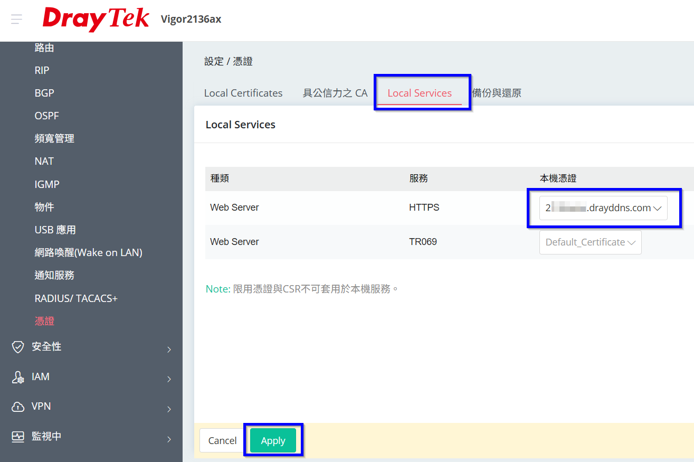Open the 備份與還原 tab
This screenshot has height=462, width=694.
pyautogui.click(x=497, y=93)
